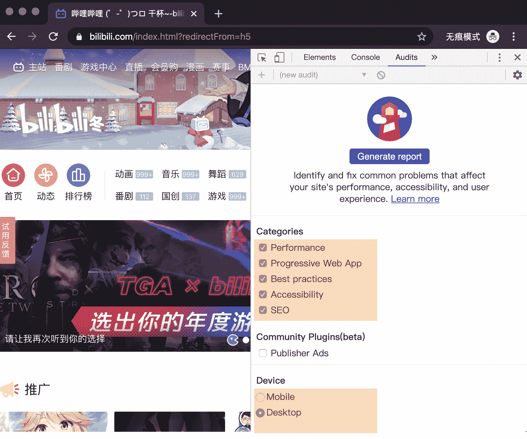Image resolution: width=527 pixels, height=439 pixels.
Task: Open 番剧 in top navigation
Action: (64, 67)
